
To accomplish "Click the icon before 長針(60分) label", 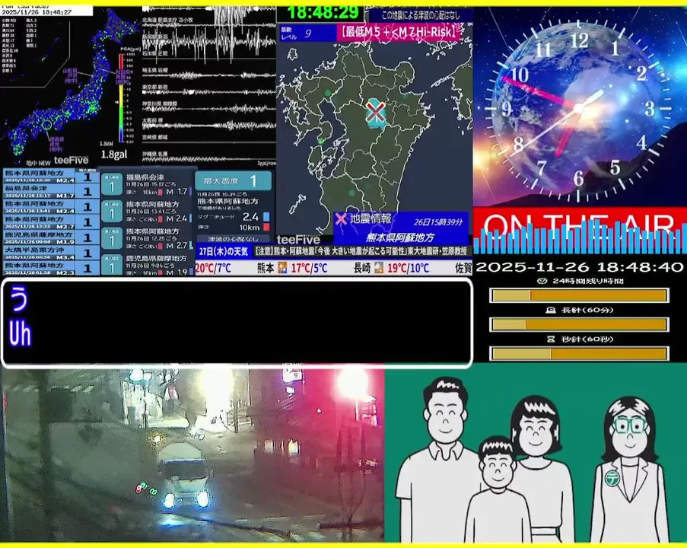I will [551, 310].
